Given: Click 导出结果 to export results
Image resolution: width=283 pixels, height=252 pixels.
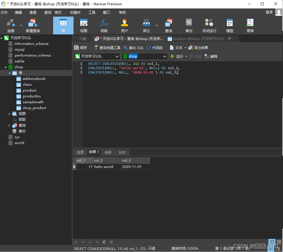Looking at the screenshot, I should pyautogui.click(x=198, y=48).
